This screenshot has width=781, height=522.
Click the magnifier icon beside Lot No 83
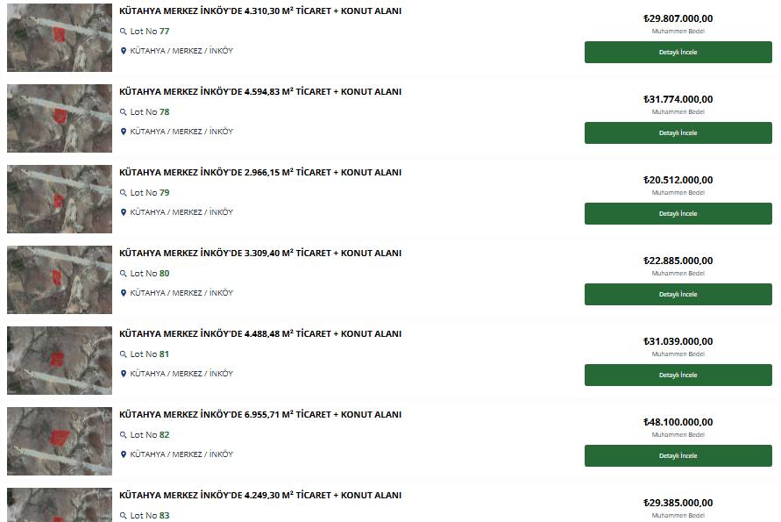coord(123,516)
